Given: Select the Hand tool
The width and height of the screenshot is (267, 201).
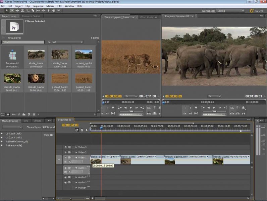Looking at the screenshot, I should click(x=54, y=11).
